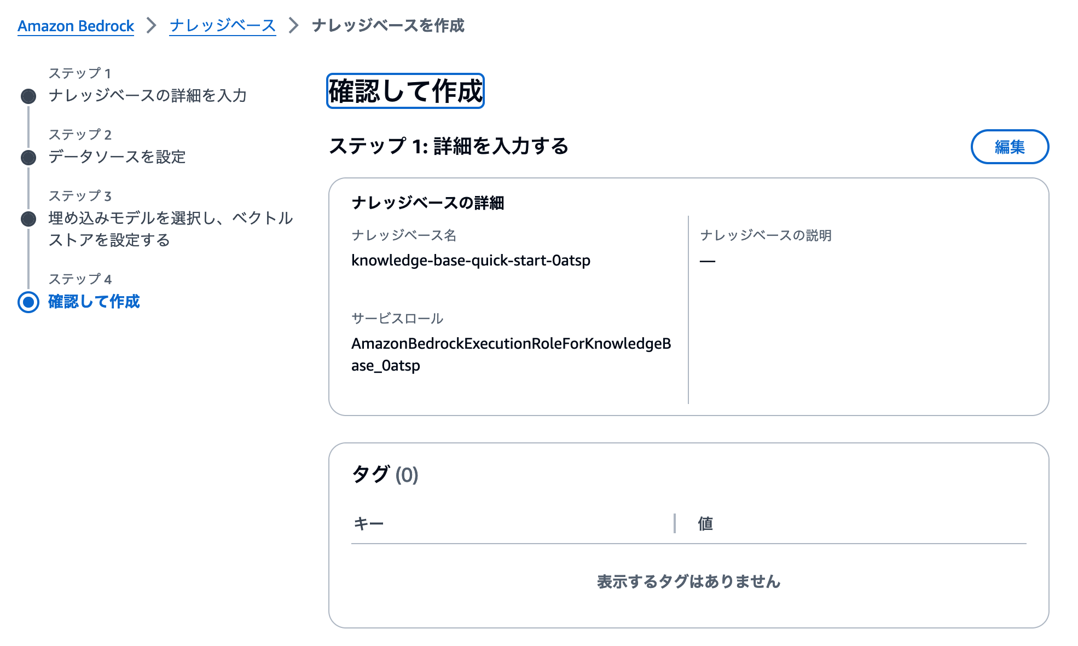Click the 確認して作成 page heading

405,91
